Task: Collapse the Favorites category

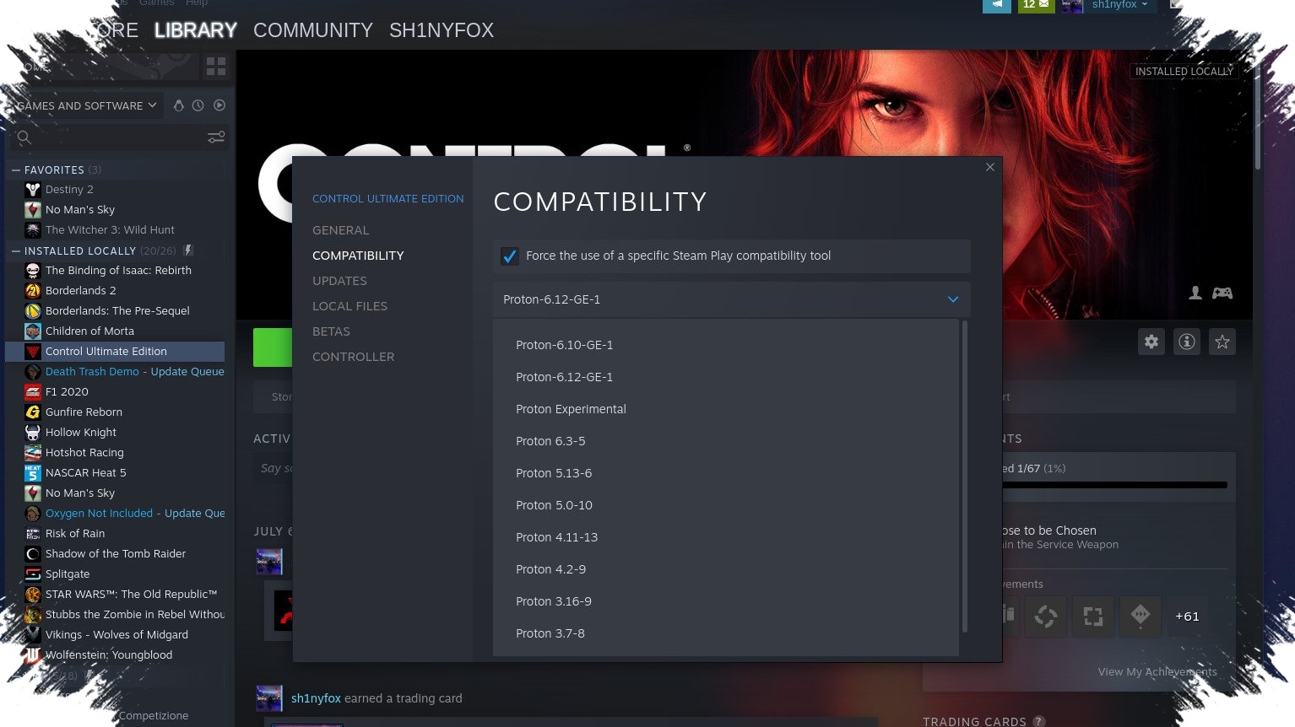Action: (x=16, y=170)
